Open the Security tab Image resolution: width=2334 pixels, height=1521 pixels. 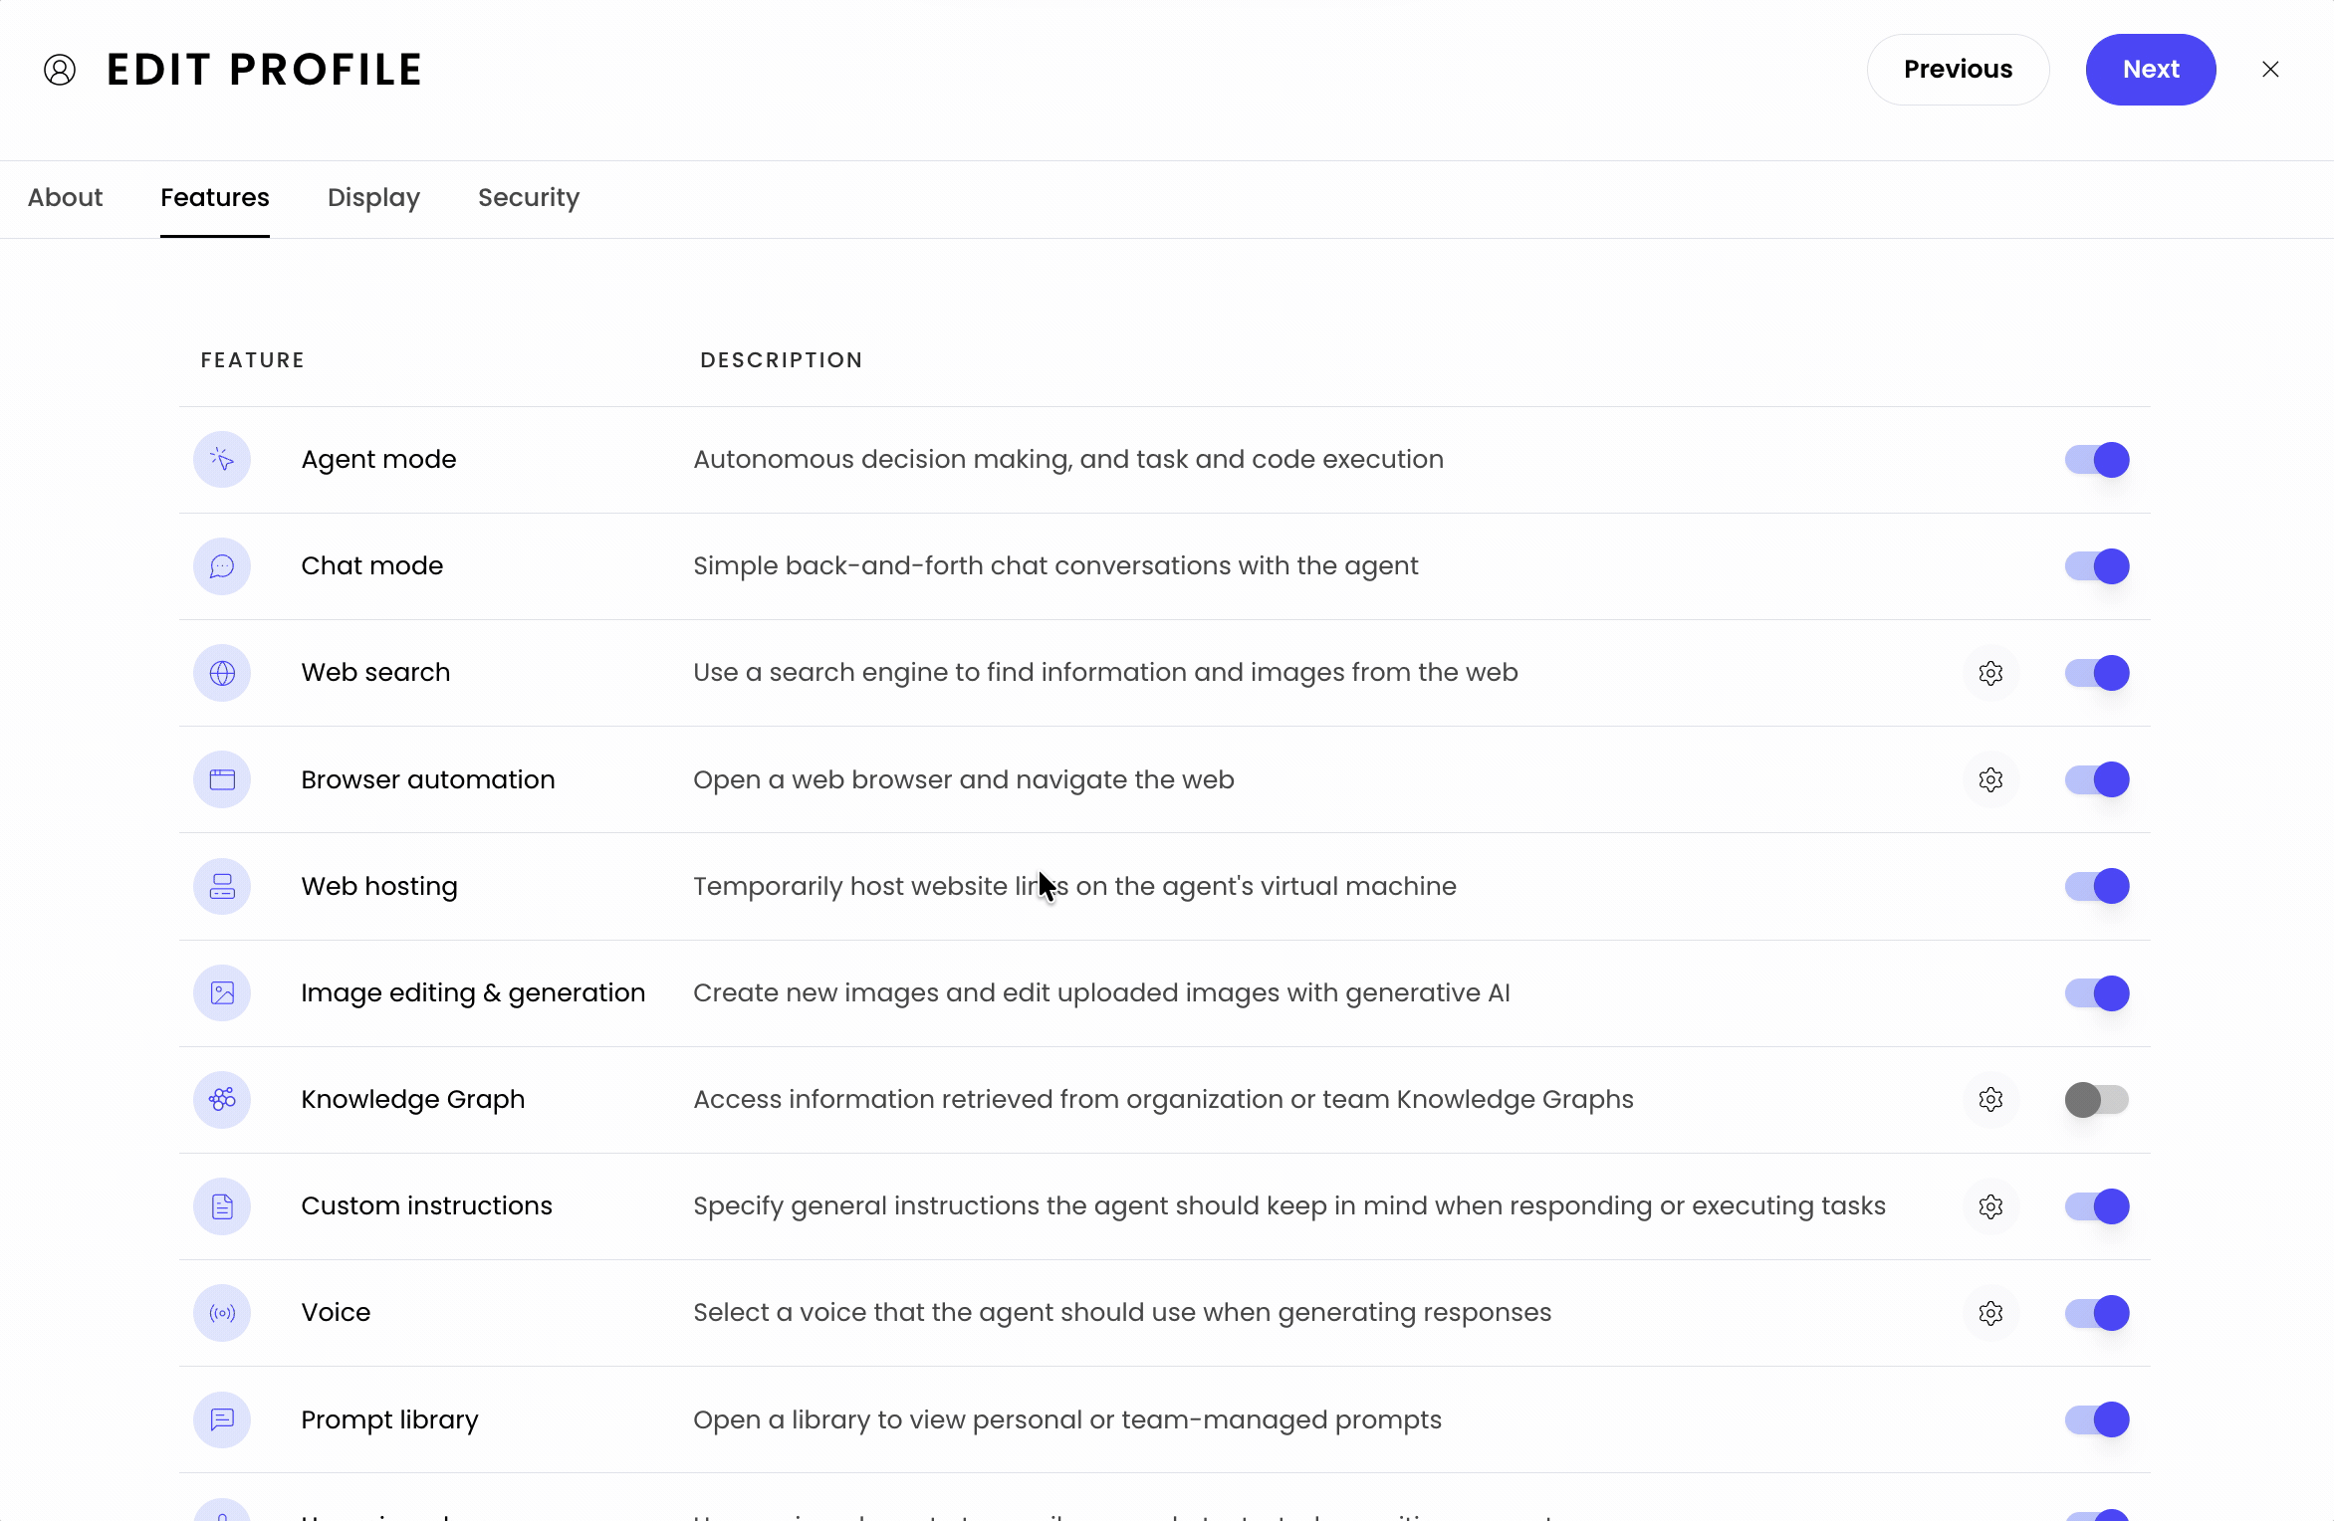click(x=529, y=197)
